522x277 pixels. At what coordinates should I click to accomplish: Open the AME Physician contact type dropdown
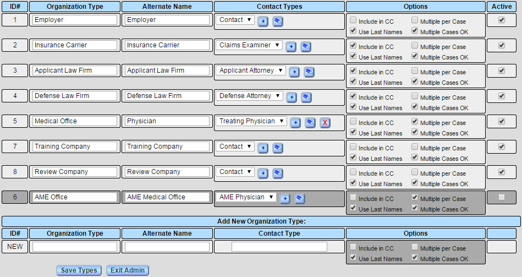pyautogui.click(x=245, y=197)
